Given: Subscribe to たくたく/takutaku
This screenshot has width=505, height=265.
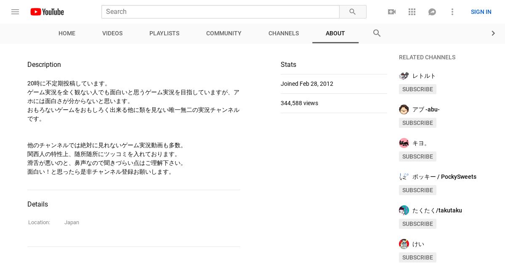Looking at the screenshot, I should (417, 224).
